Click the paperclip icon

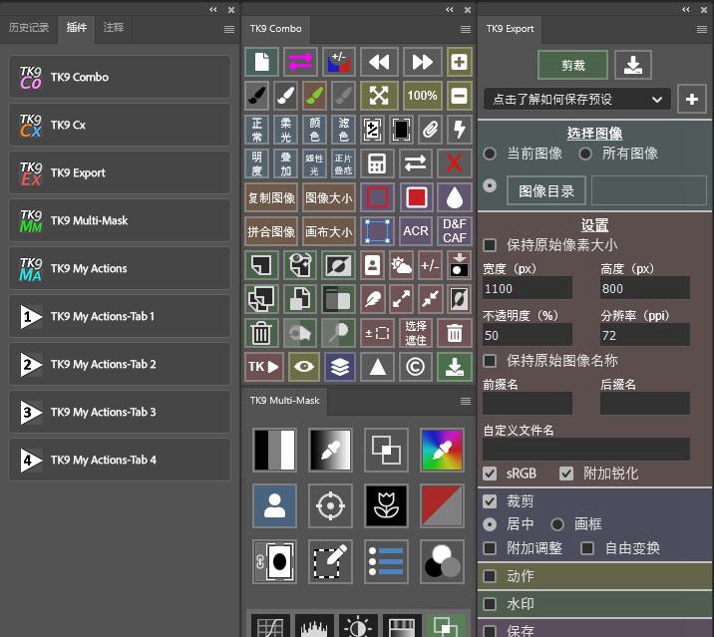[431, 130]
